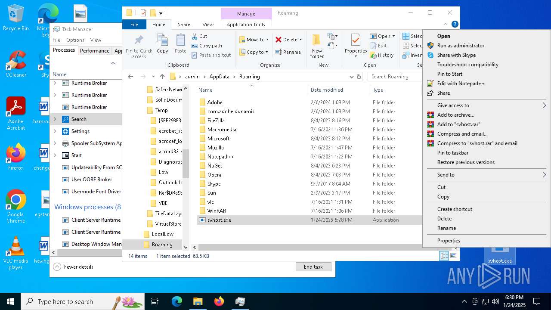This screenshot has width=551, height=310.
Task: Open File Explorer from the taskbar
Action: 198,301
